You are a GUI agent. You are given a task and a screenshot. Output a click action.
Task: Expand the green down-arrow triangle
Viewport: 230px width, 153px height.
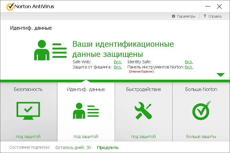[220, 75]
